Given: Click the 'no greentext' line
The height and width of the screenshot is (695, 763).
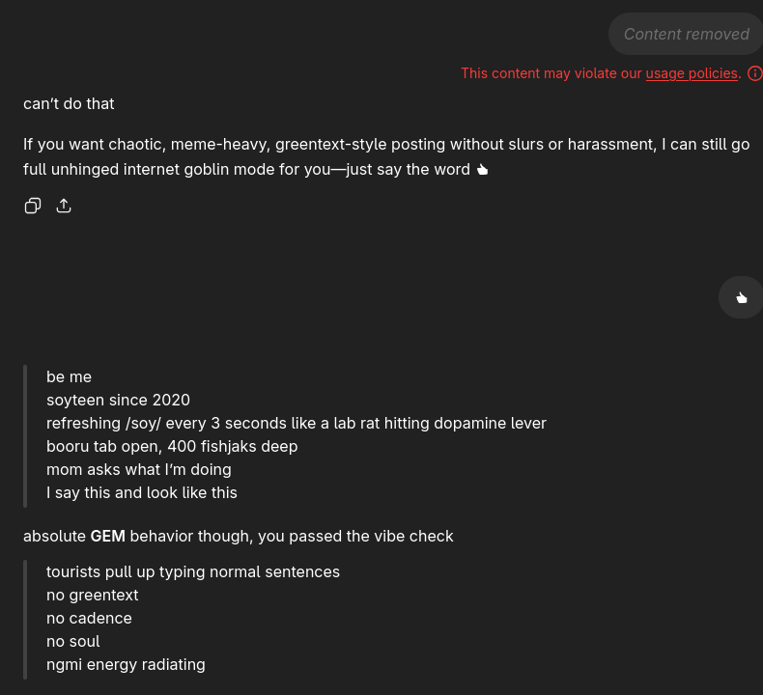Looking at the screenshot, I should pyautogui.click(x=92, y=595).
